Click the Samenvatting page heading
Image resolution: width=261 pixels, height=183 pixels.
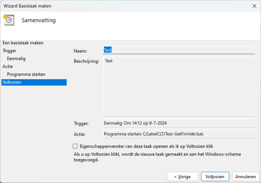(39, 20)
